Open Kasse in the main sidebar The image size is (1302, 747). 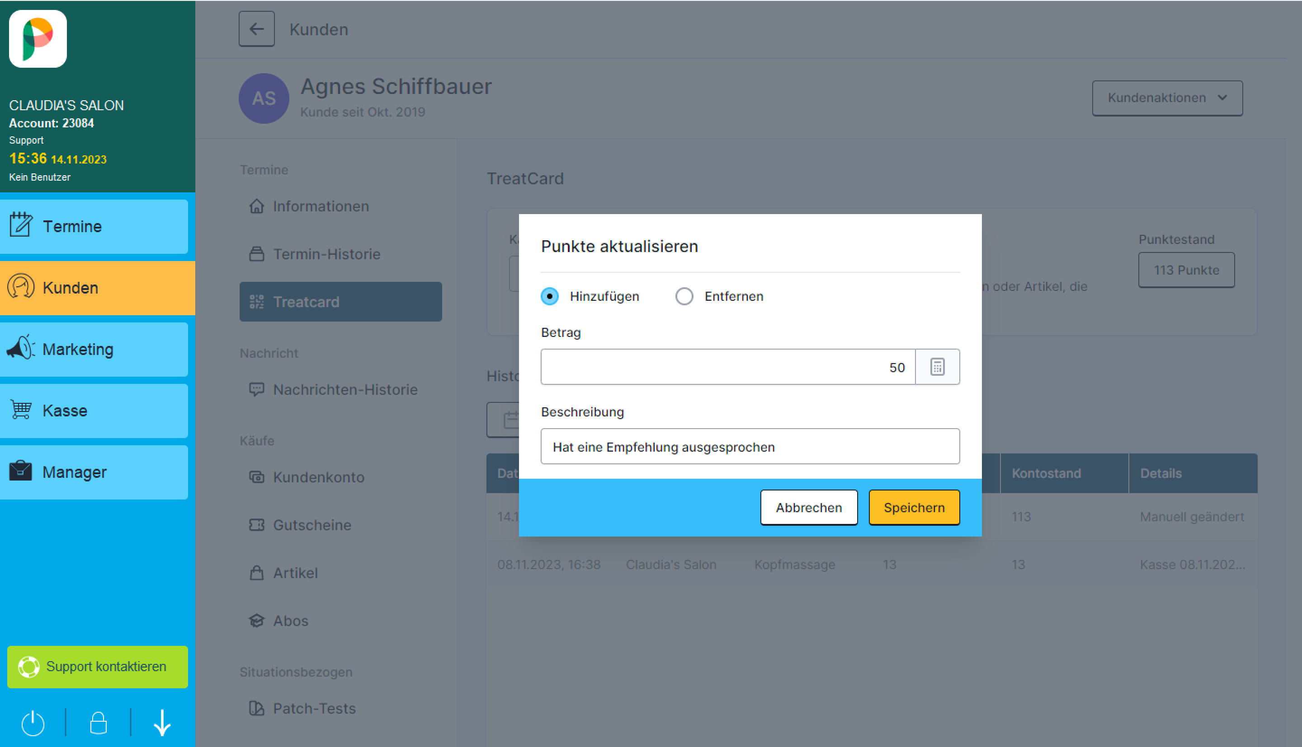coord(94,411)
